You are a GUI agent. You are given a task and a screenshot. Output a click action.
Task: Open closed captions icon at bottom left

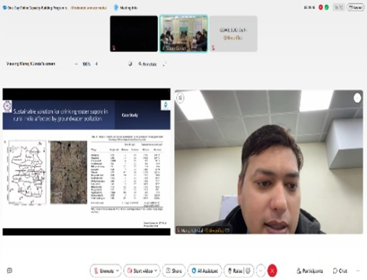pos(9,271)
